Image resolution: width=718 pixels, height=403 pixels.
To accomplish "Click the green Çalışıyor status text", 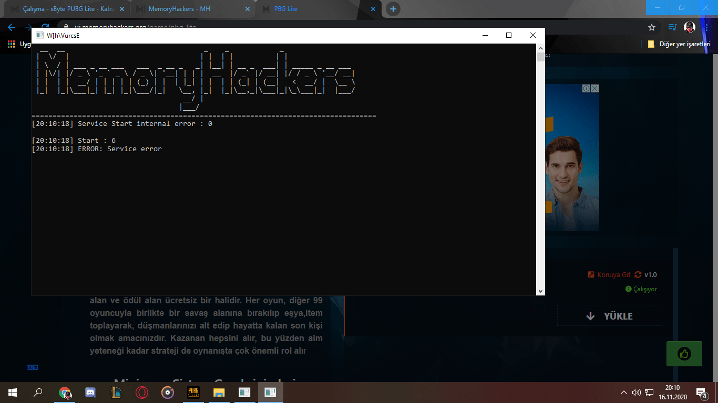I will [645, 289].
